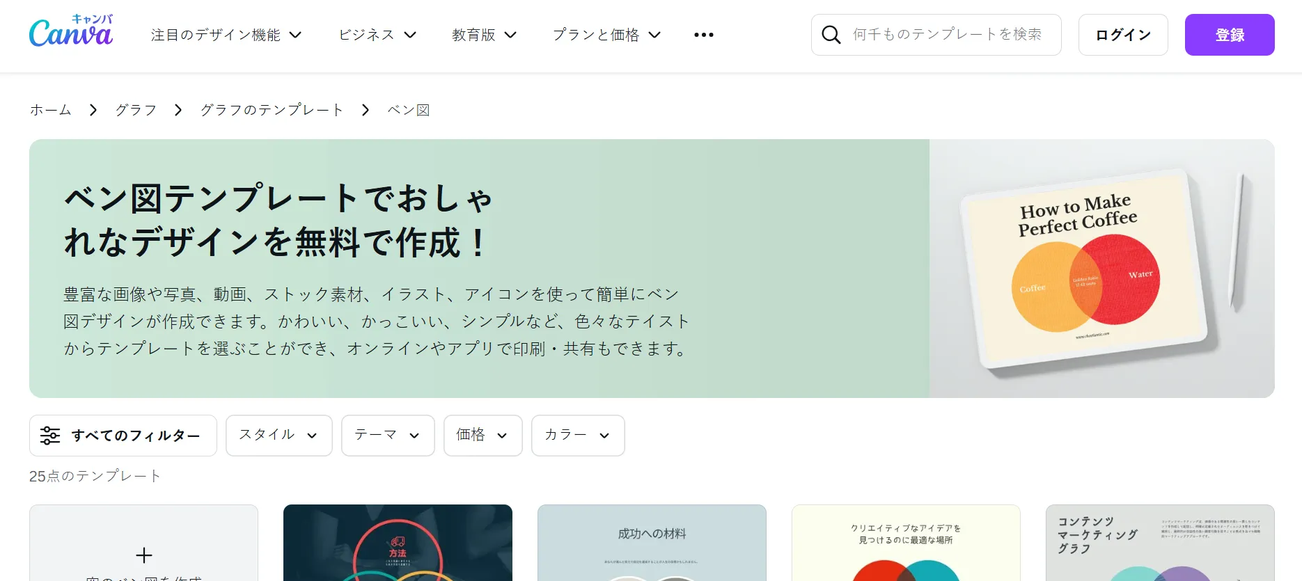Click the template search field
1302x581 pixels.
coord(936,35)
